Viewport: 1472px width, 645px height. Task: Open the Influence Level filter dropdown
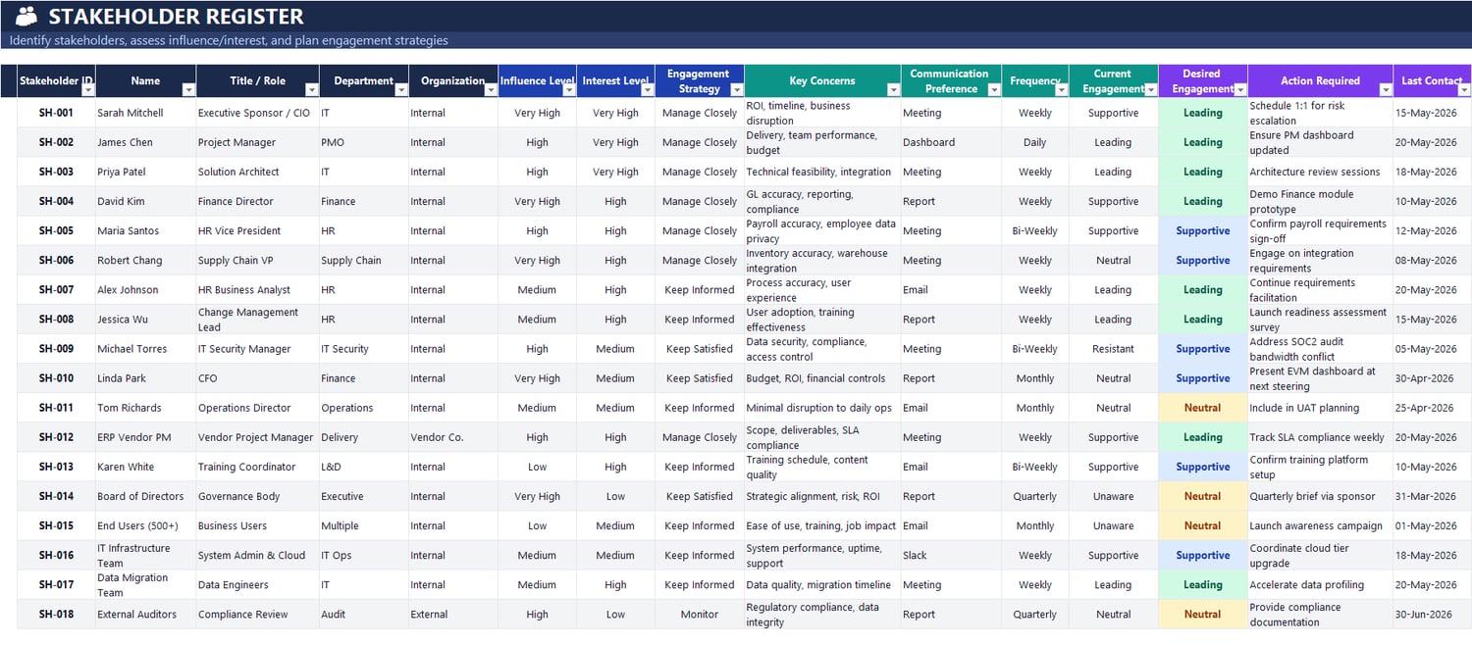[x=569, y=90]
